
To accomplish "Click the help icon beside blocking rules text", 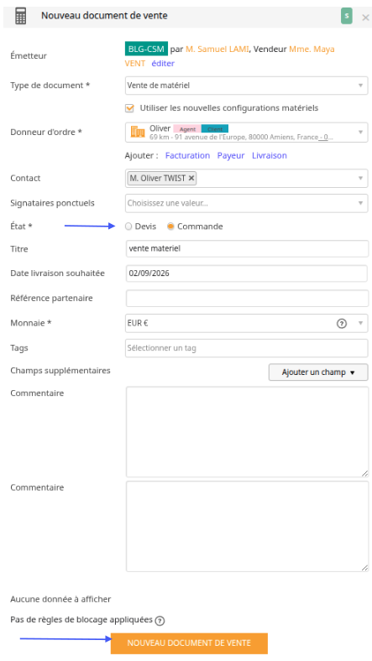I will pos(160,621).
